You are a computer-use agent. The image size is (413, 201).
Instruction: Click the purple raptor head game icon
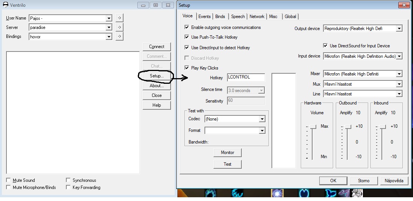pos(344,193)
